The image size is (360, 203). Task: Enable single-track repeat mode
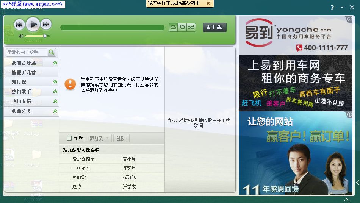(182, 27)
